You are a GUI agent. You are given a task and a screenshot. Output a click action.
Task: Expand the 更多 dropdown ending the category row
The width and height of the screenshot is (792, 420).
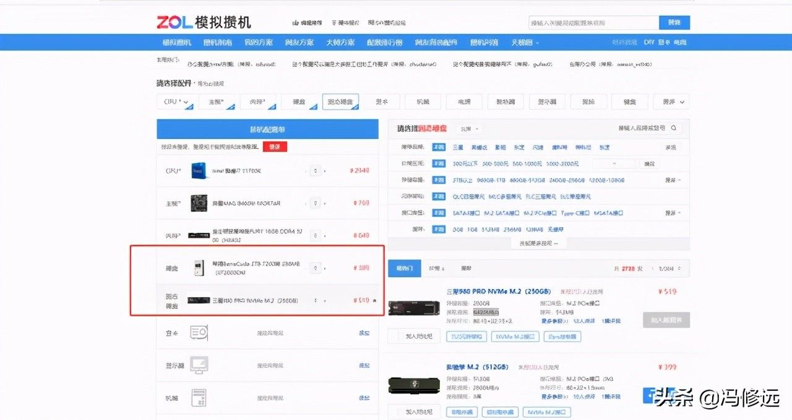[x=674, y=102]
